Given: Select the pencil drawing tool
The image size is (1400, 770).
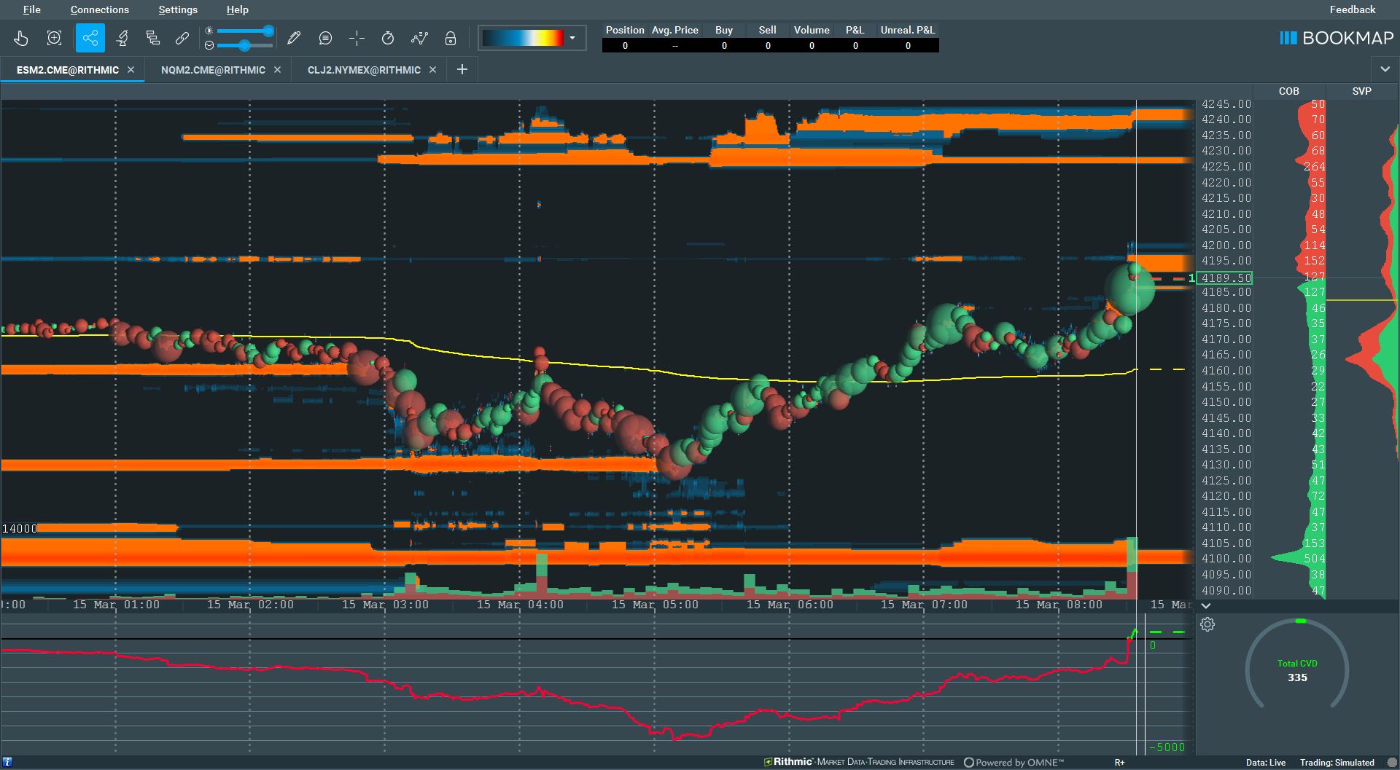Looking at the screenshot, I should (294, 38).
